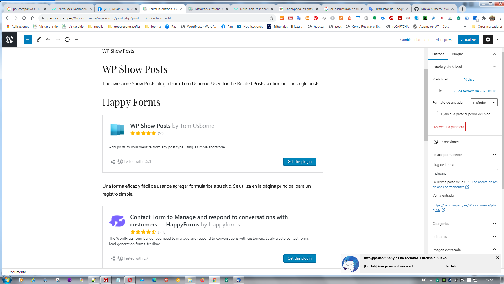This screenshot has height=284, width=504.
Task: Click the share icon under HappyForms card
Action: 113,258
